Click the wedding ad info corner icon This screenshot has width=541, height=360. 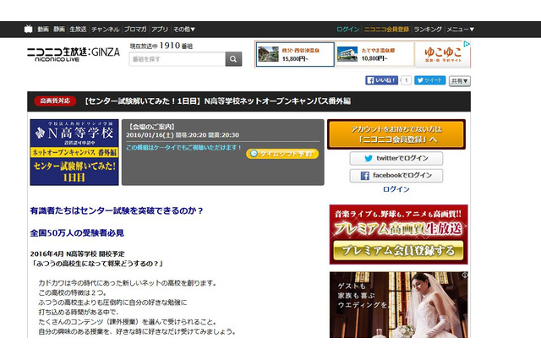tap(465, 275)
